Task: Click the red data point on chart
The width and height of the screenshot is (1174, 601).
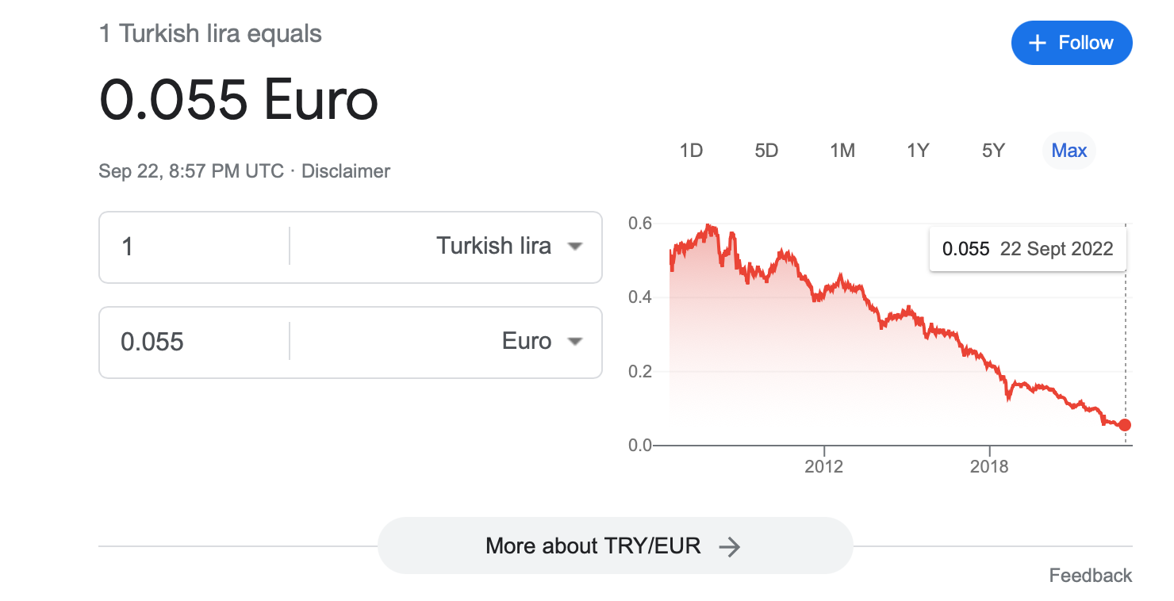Action: tap(1125, 425)
